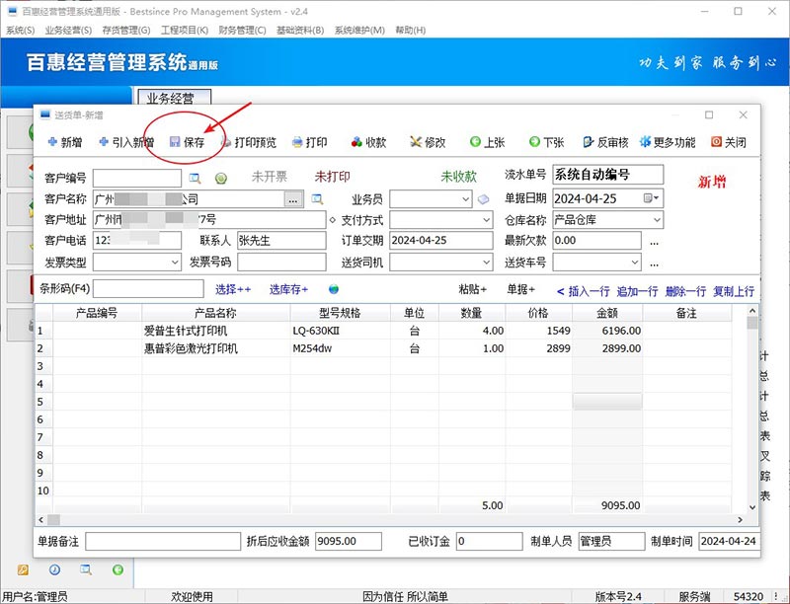Image resolution: width=790 pixels, height=604 pixels.
Task: Click search icon next to 客户名称 field
Action: tap(317, 199)
